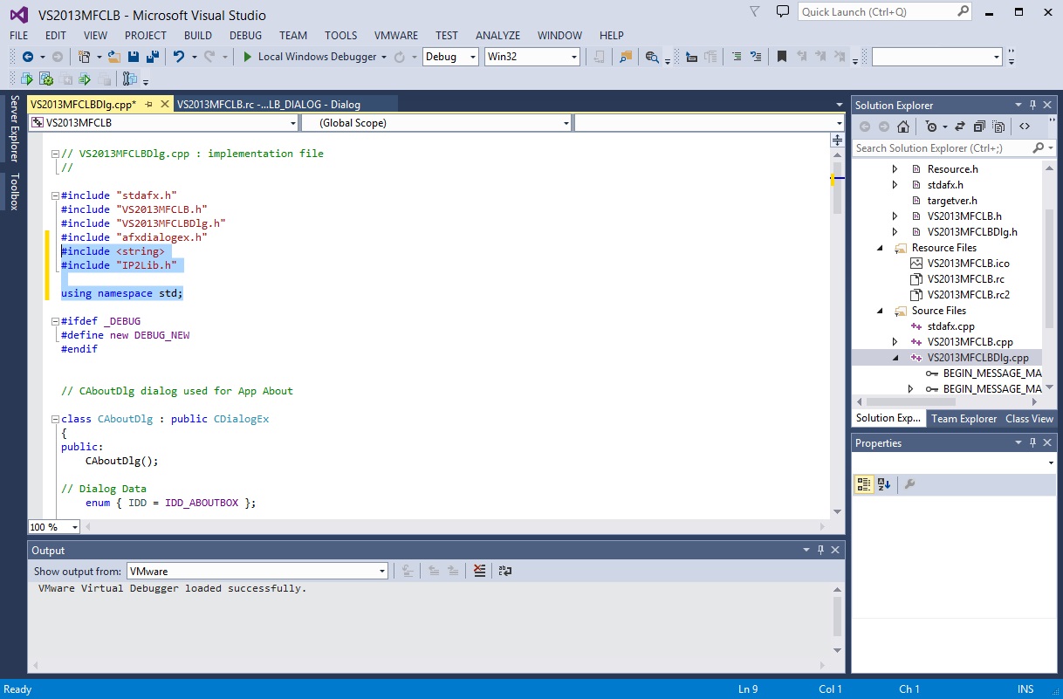Viewport: 1063px width, 699px height.
Task: Toggle pin on VS2013MFCLBDlg.cpp tab
Action: click(x=148, y=104)
